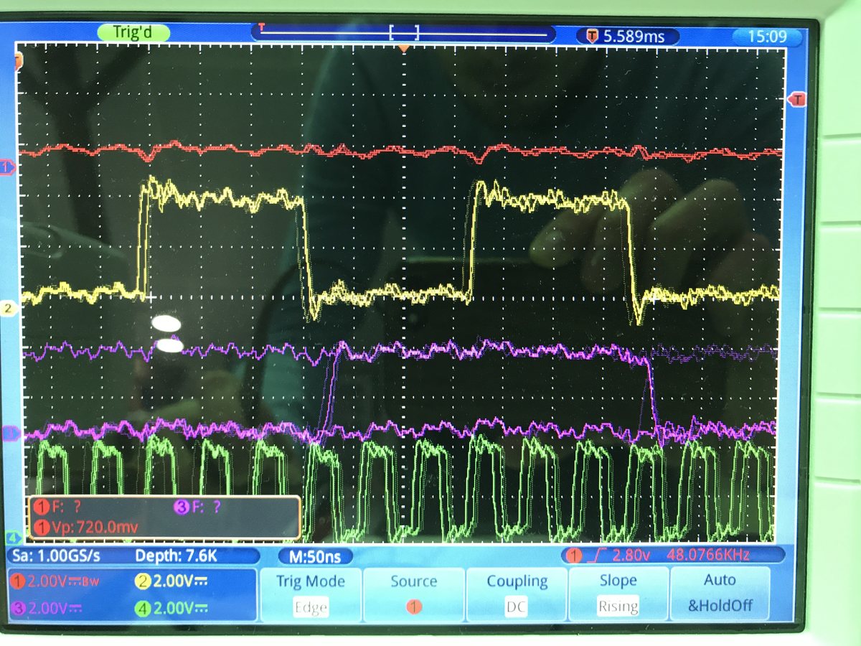Click the channel 1 ground marker on left edge
This screenshot has width=861, height=646.
(9, 167)
